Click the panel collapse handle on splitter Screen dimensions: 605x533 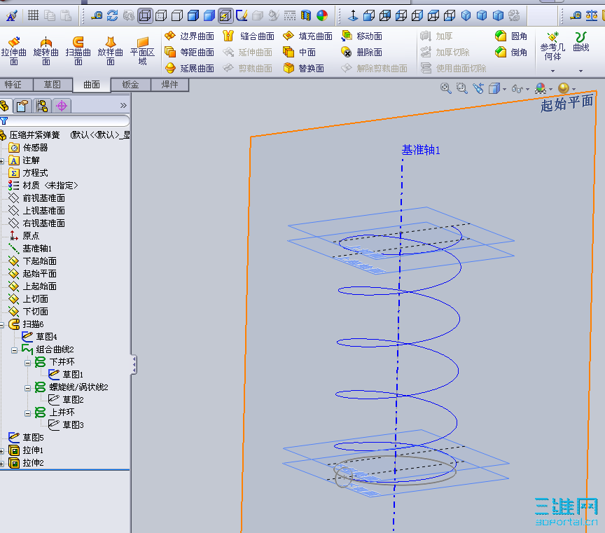(x=134, y=364)
